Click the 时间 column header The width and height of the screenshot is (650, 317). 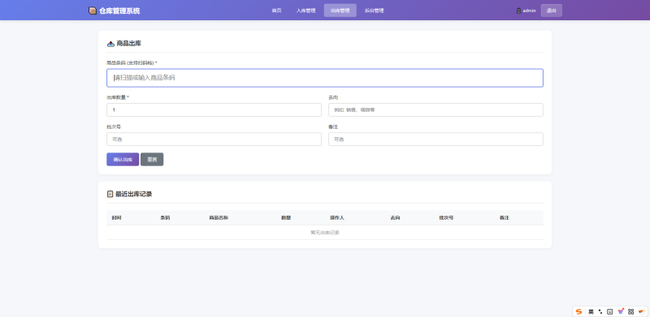tap(116, 217)
